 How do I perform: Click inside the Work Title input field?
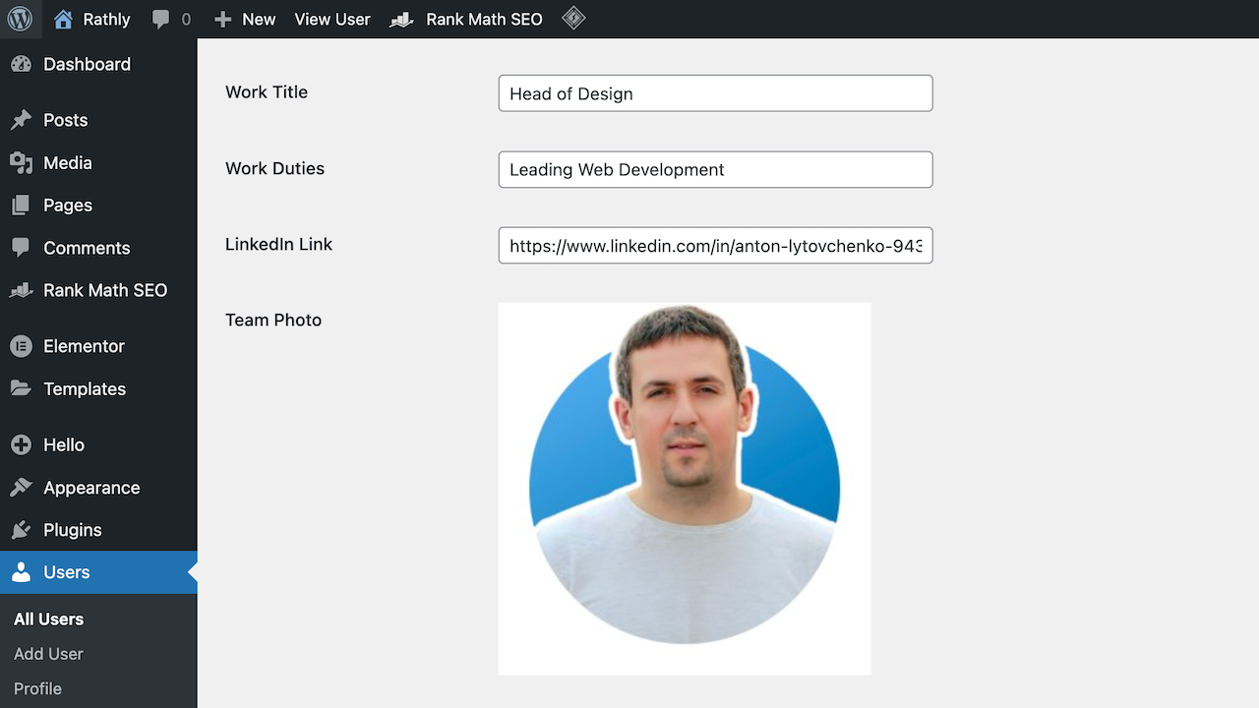[x=715, y=93]
